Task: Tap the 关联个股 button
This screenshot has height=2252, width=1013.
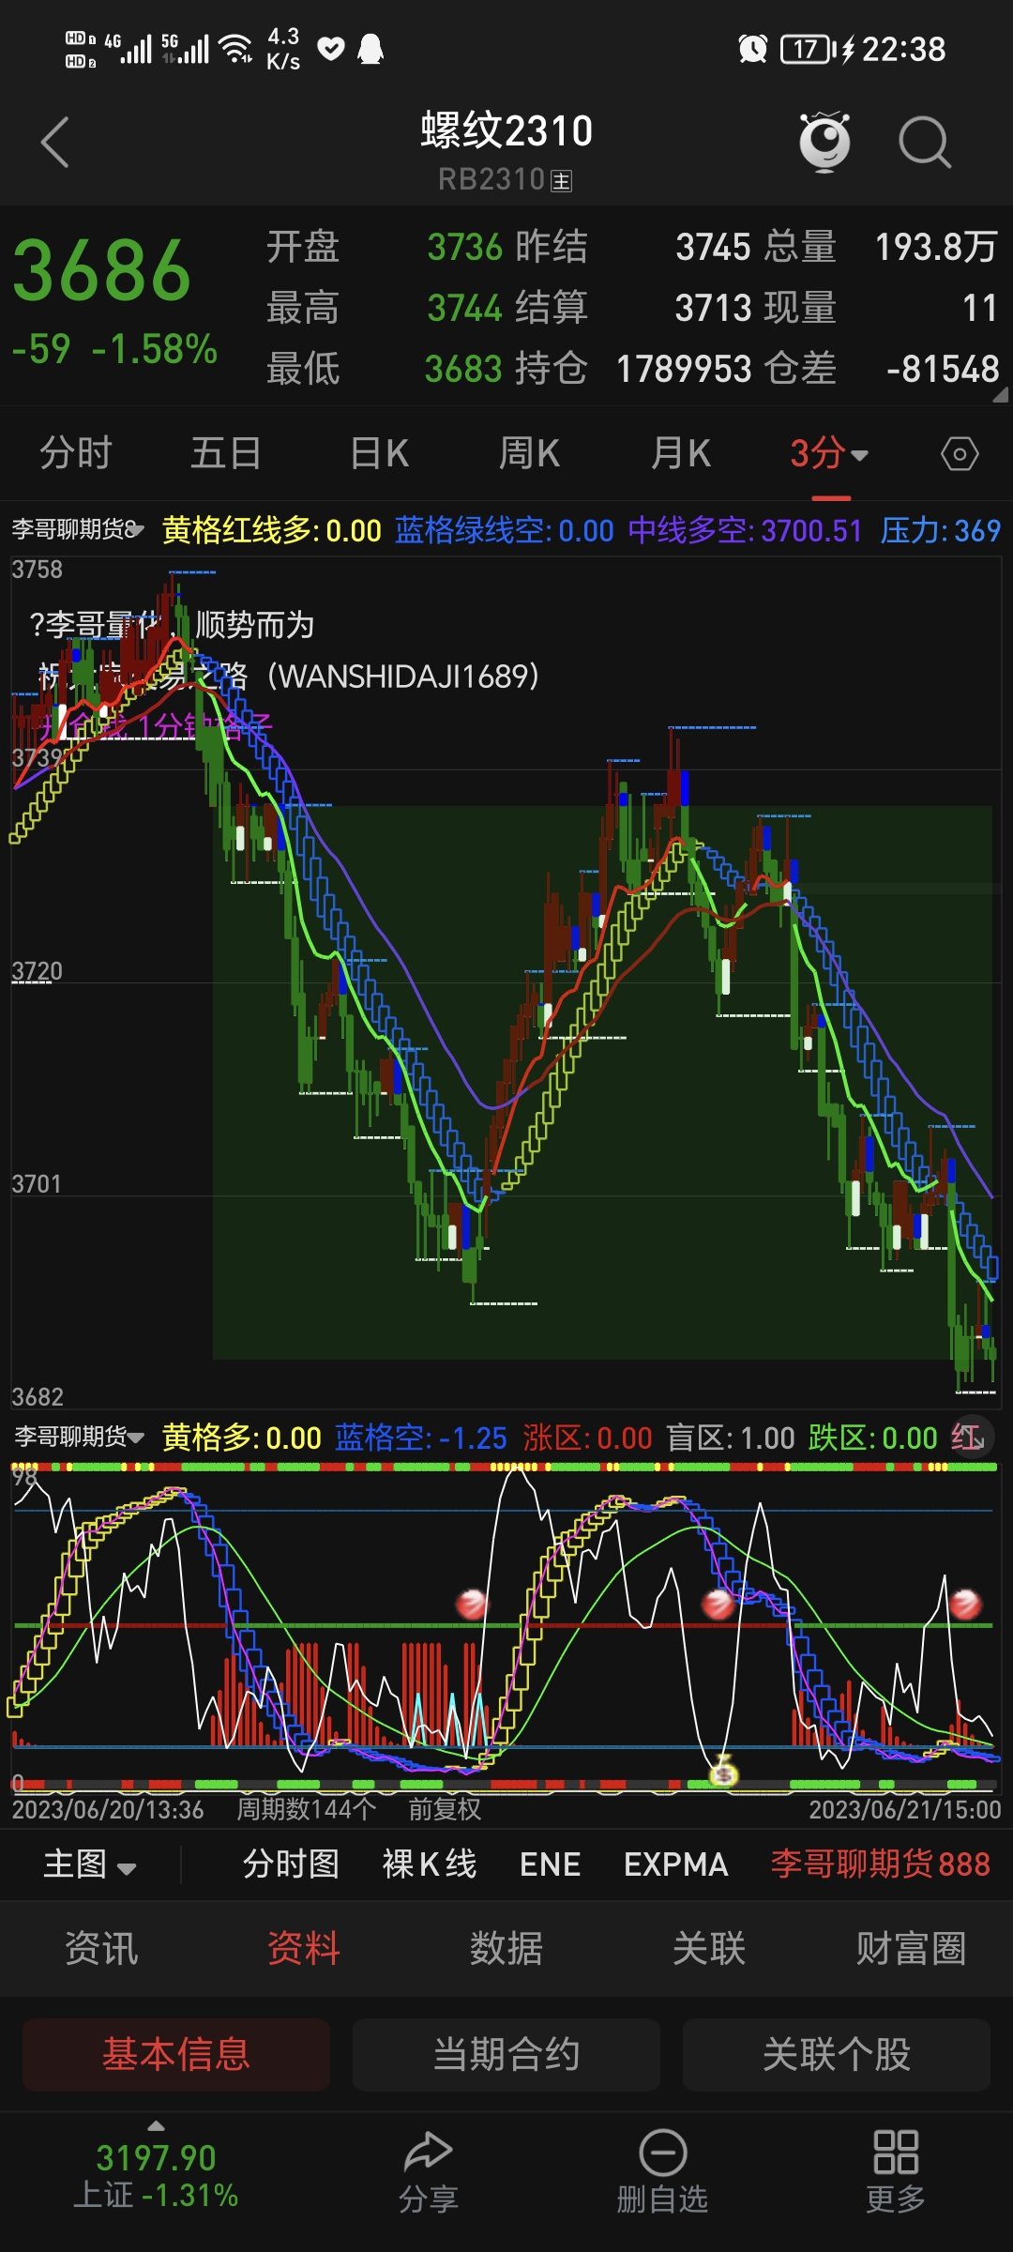Action: click(x=837, y=2054)
